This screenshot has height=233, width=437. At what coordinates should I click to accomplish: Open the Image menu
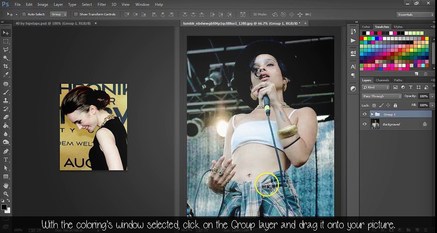point(43,5)
